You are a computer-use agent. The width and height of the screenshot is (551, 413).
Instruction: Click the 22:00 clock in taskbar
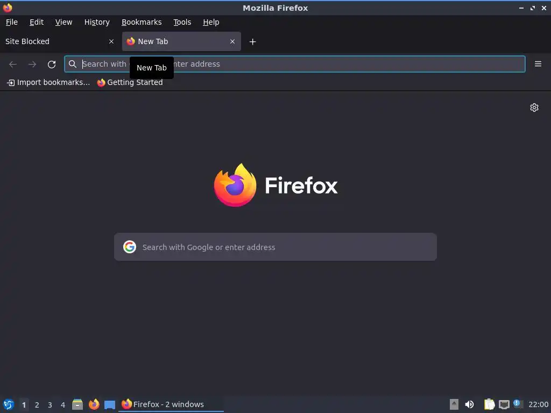pyautogui.click(x=538, y=404)
